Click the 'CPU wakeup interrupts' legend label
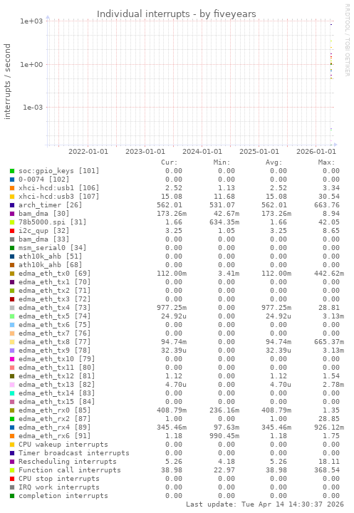Viewport: 354px width, 513px height. (x=63, y=445)
